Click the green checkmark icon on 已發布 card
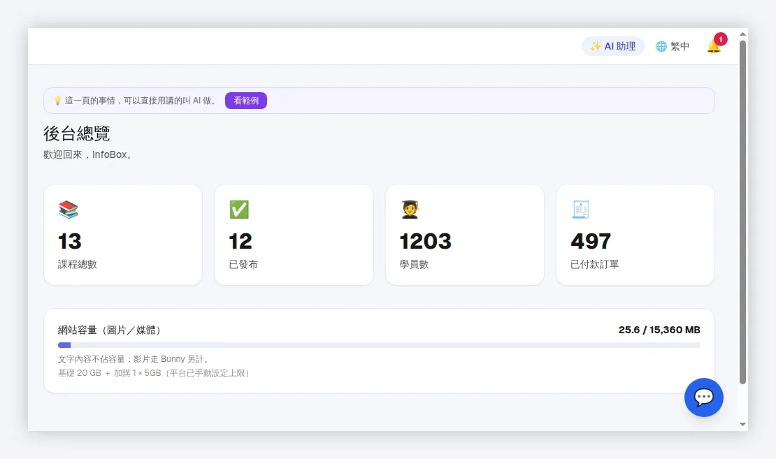Image resolution: width=776 pixels, height=459 pixels. pyautogui.click(x=239, y=209)
